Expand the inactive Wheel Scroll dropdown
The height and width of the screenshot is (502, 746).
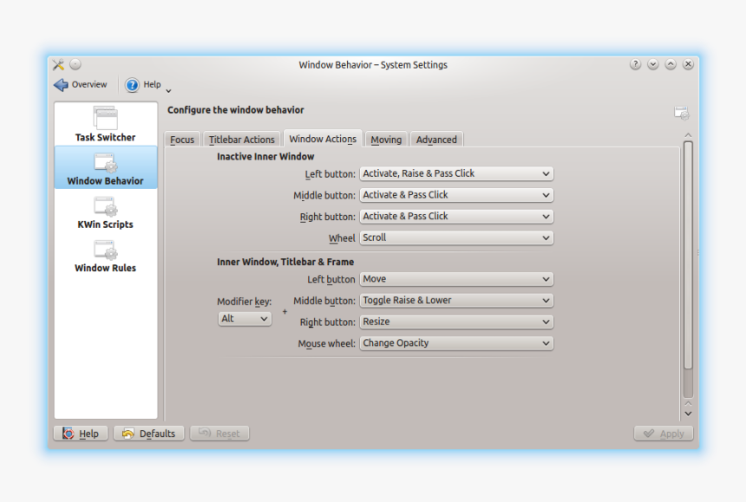tap(456, 238)
